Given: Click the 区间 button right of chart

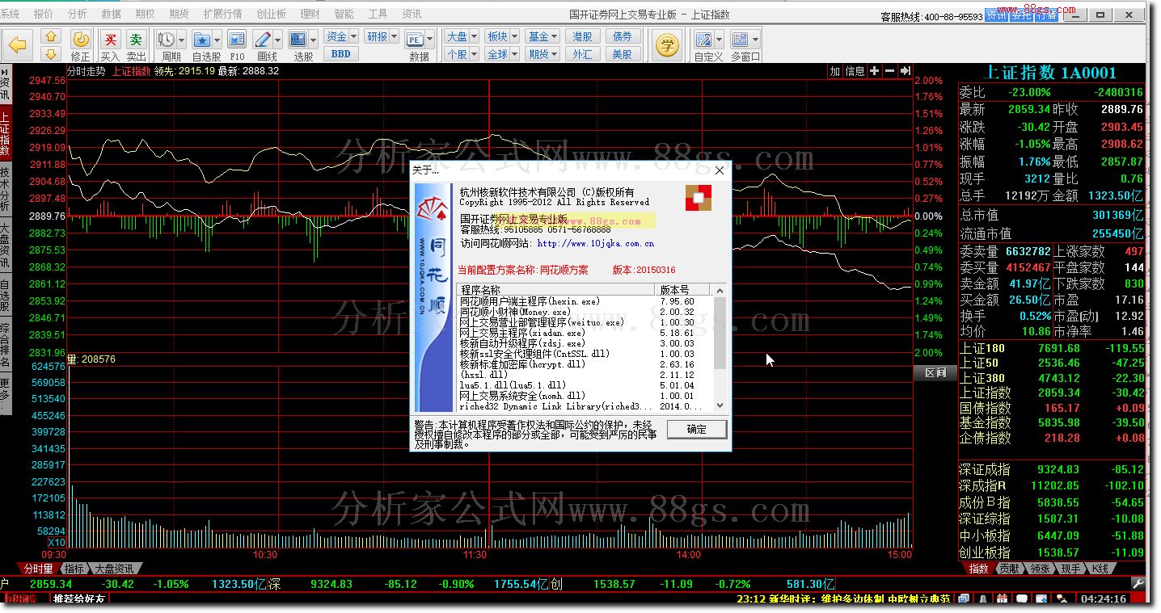Looking at the screenshot, I should pyautogui.click(x=935, y=372).
